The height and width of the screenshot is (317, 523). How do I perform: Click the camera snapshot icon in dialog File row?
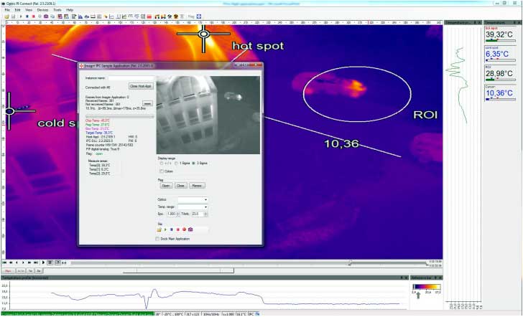click(x=190, y=229)
